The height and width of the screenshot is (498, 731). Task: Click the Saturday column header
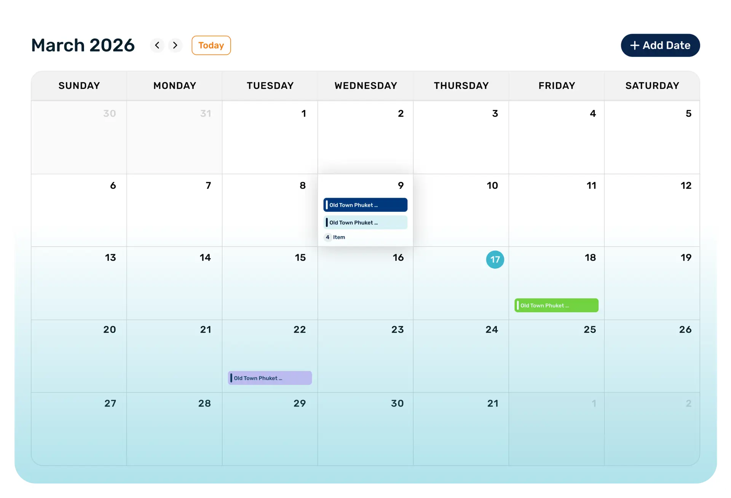[x=652, y=86]
